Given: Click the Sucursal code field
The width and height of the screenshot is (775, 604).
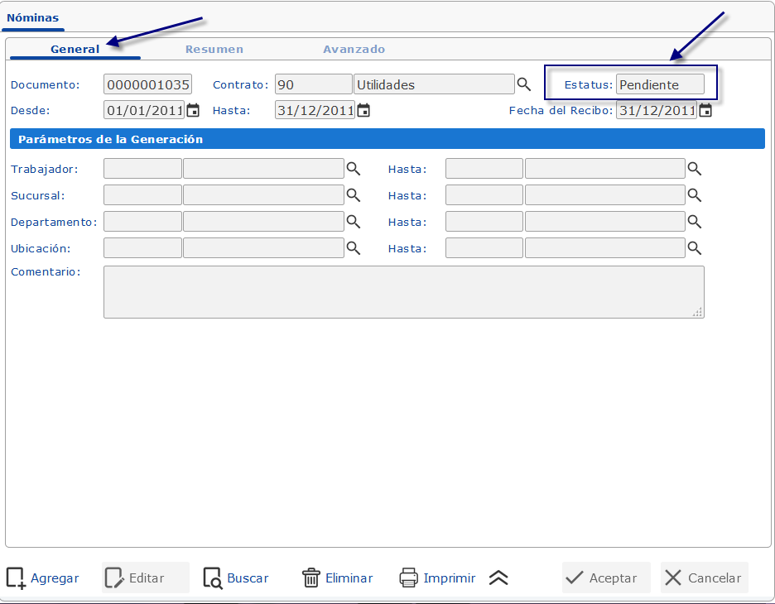Looking at the screenshot, I should point(142,195).
